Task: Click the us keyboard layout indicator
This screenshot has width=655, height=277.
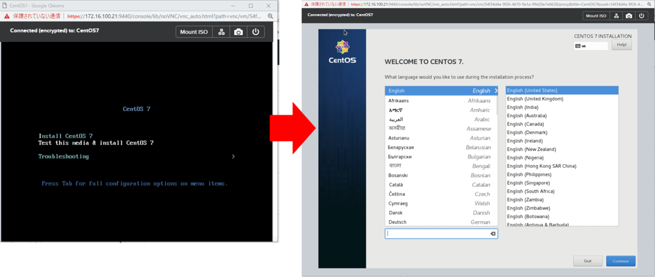Action: point(591,46)
